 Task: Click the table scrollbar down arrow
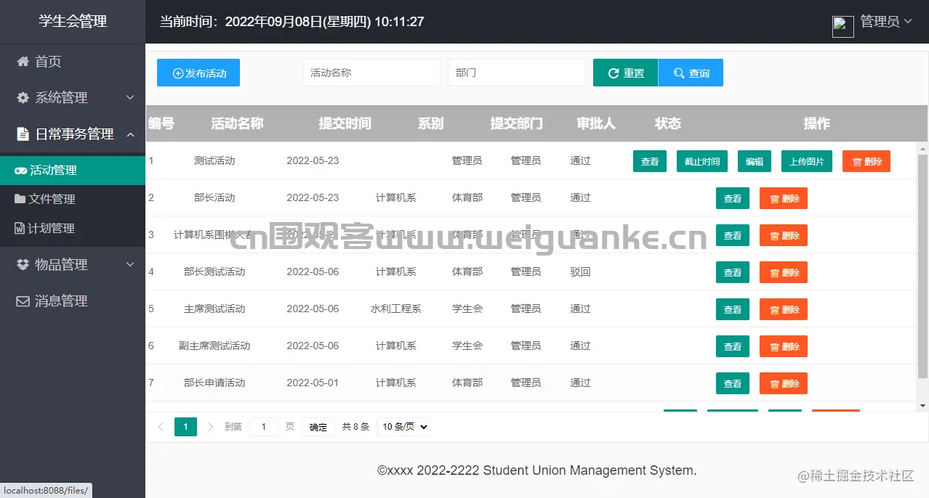[923, 405]
